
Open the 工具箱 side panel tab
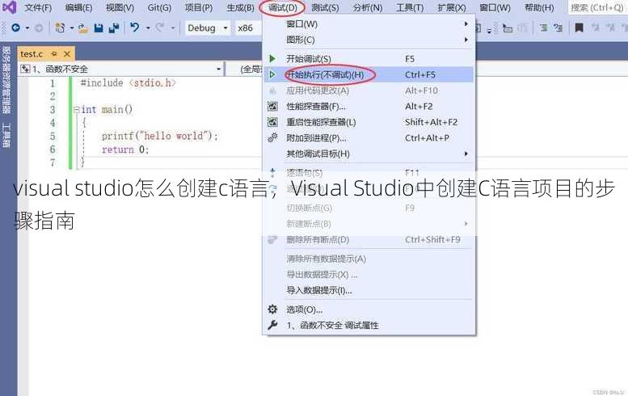tap(6, 135)
